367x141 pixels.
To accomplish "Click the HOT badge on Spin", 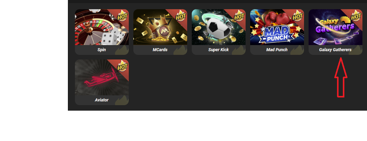I will pyautogui.click(x=122, y=15).
